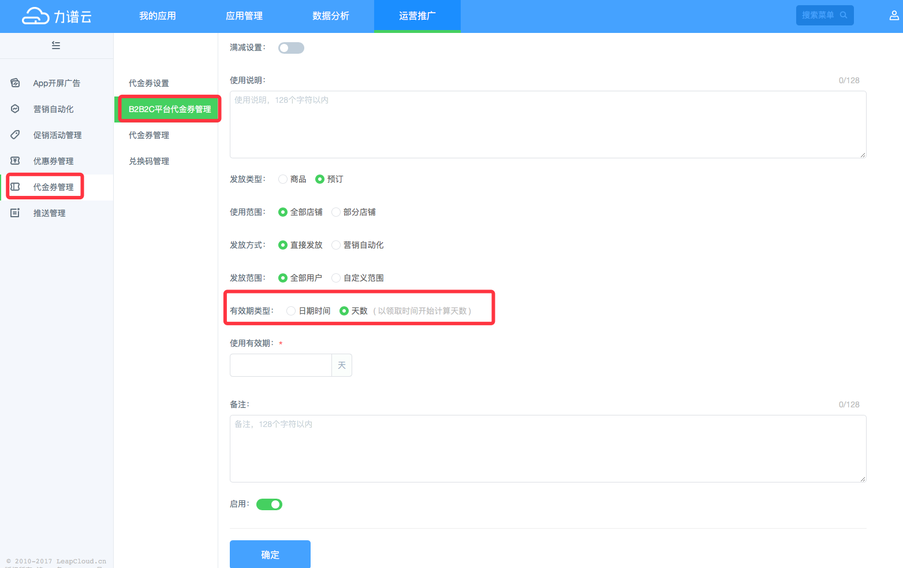
Task: Select 天数 as 有效期类型
Action: pos(344,311)
